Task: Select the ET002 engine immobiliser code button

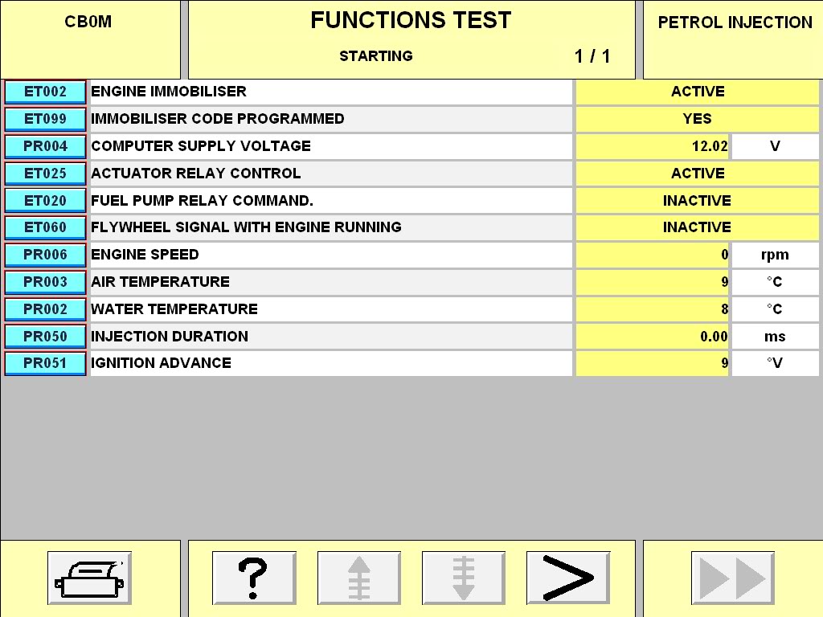Action: coord(45,92)
